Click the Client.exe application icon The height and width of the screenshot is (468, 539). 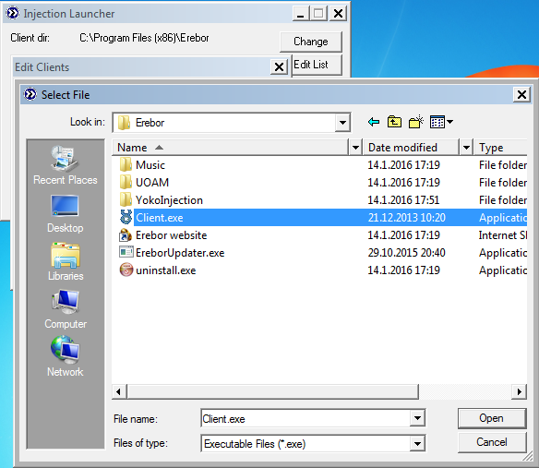click(126, 217)
